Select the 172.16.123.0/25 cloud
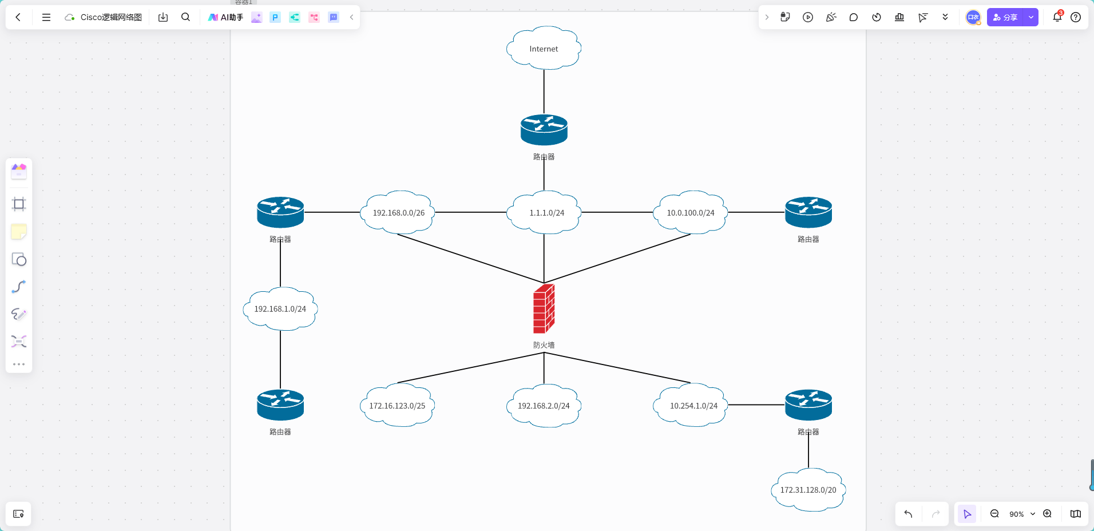Screen dimensions: 1094x531 click(x=397, y=405)
